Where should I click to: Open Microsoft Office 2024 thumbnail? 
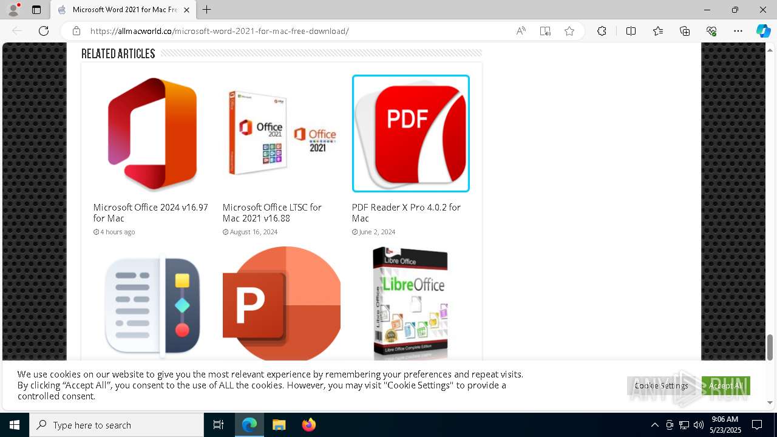click(x=152, y=134)
